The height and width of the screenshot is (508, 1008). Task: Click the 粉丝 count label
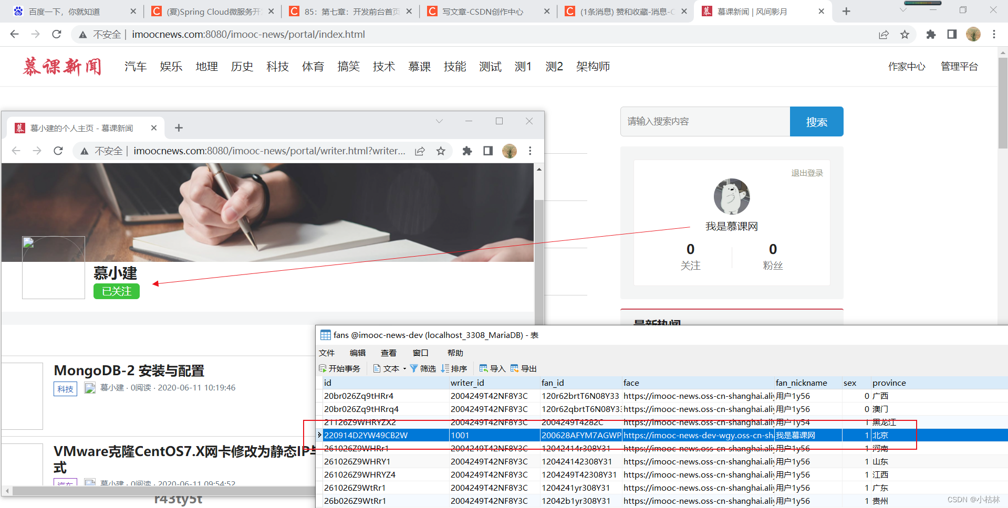tap(773, 266)
